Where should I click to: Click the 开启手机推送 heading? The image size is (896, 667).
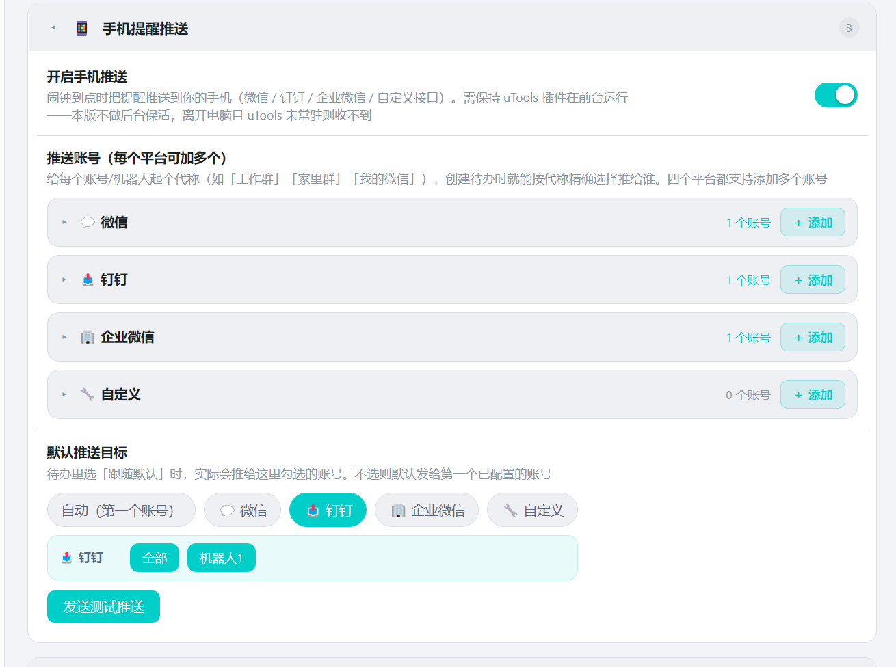click(x=87, y=77)
